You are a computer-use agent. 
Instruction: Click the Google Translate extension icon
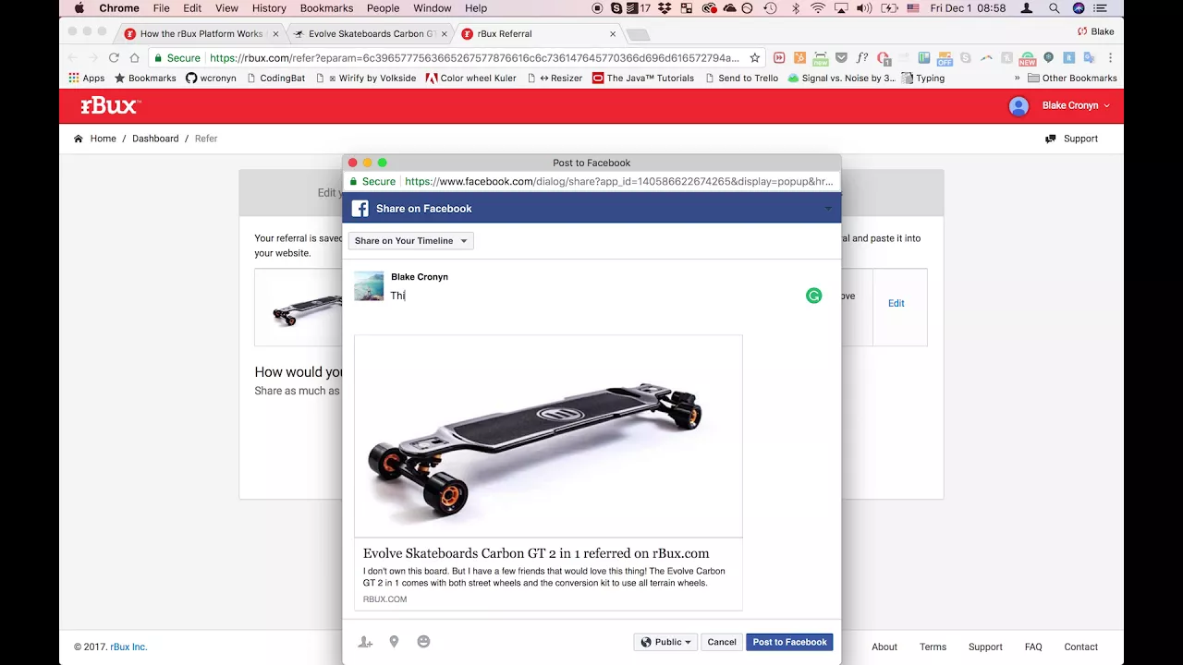click(x=1089, y=57)
